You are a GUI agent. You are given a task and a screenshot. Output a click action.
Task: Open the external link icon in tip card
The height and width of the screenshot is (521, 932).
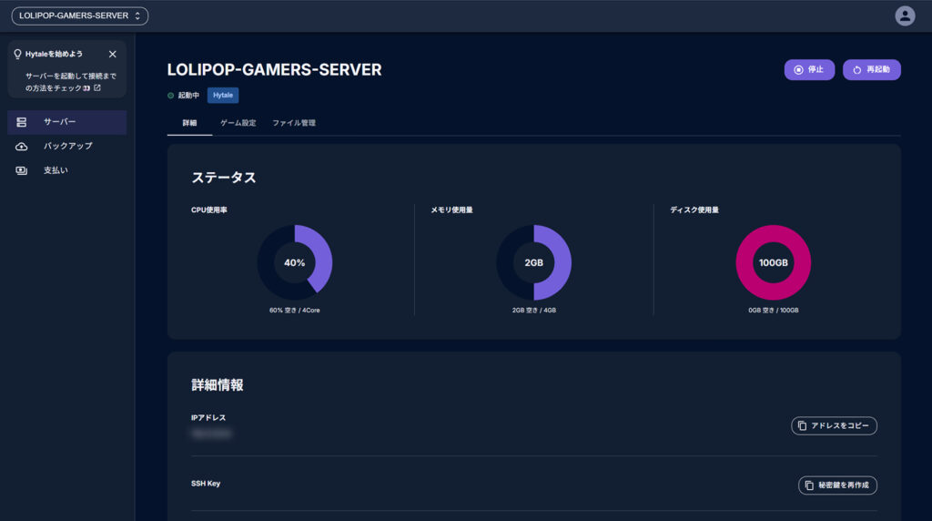(x=97, y=88)
